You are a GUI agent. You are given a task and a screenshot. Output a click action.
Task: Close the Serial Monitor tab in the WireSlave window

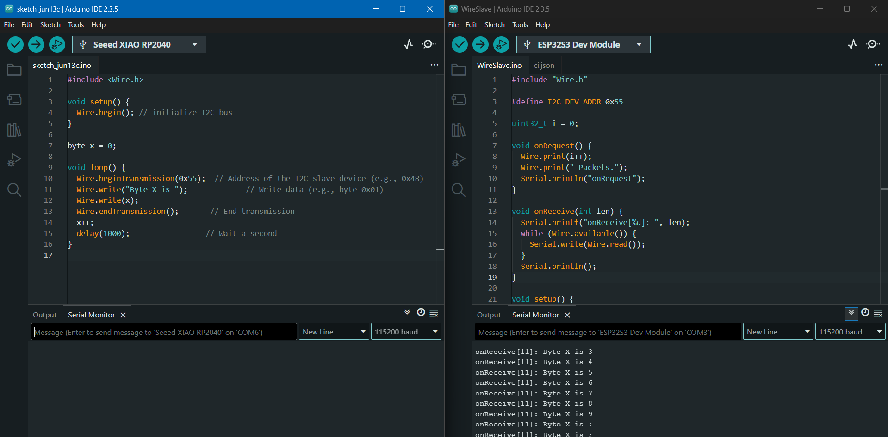click(x=567, y=315)
